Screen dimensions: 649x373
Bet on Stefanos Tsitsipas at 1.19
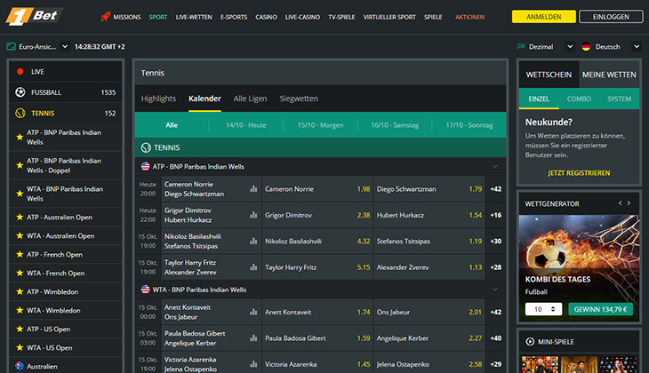click(429, 241)
